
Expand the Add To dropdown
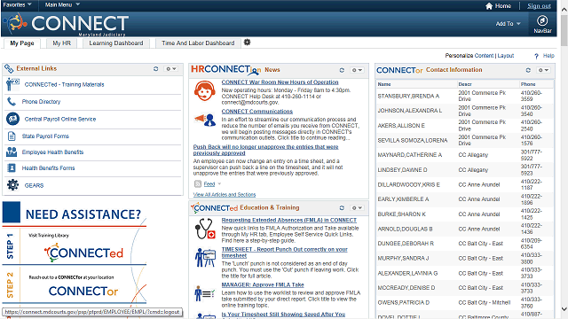(509, 24)
